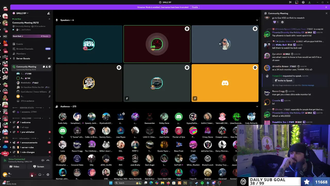Image resolution: width=330 pixels, height=186 pixels.
Task: Open the invite members icon beside SMILE RP
Action: click(48, 13)
